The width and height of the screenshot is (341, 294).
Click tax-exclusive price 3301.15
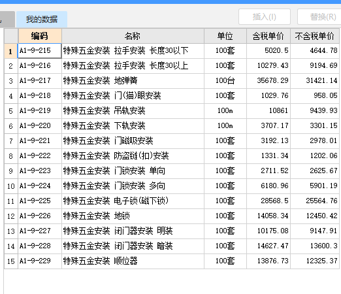(315, 126)
